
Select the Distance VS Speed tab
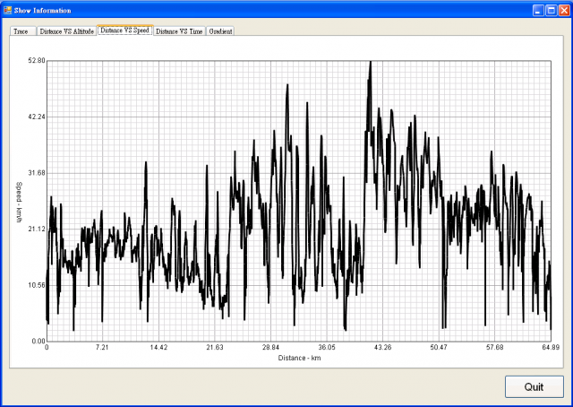point(125,30)
